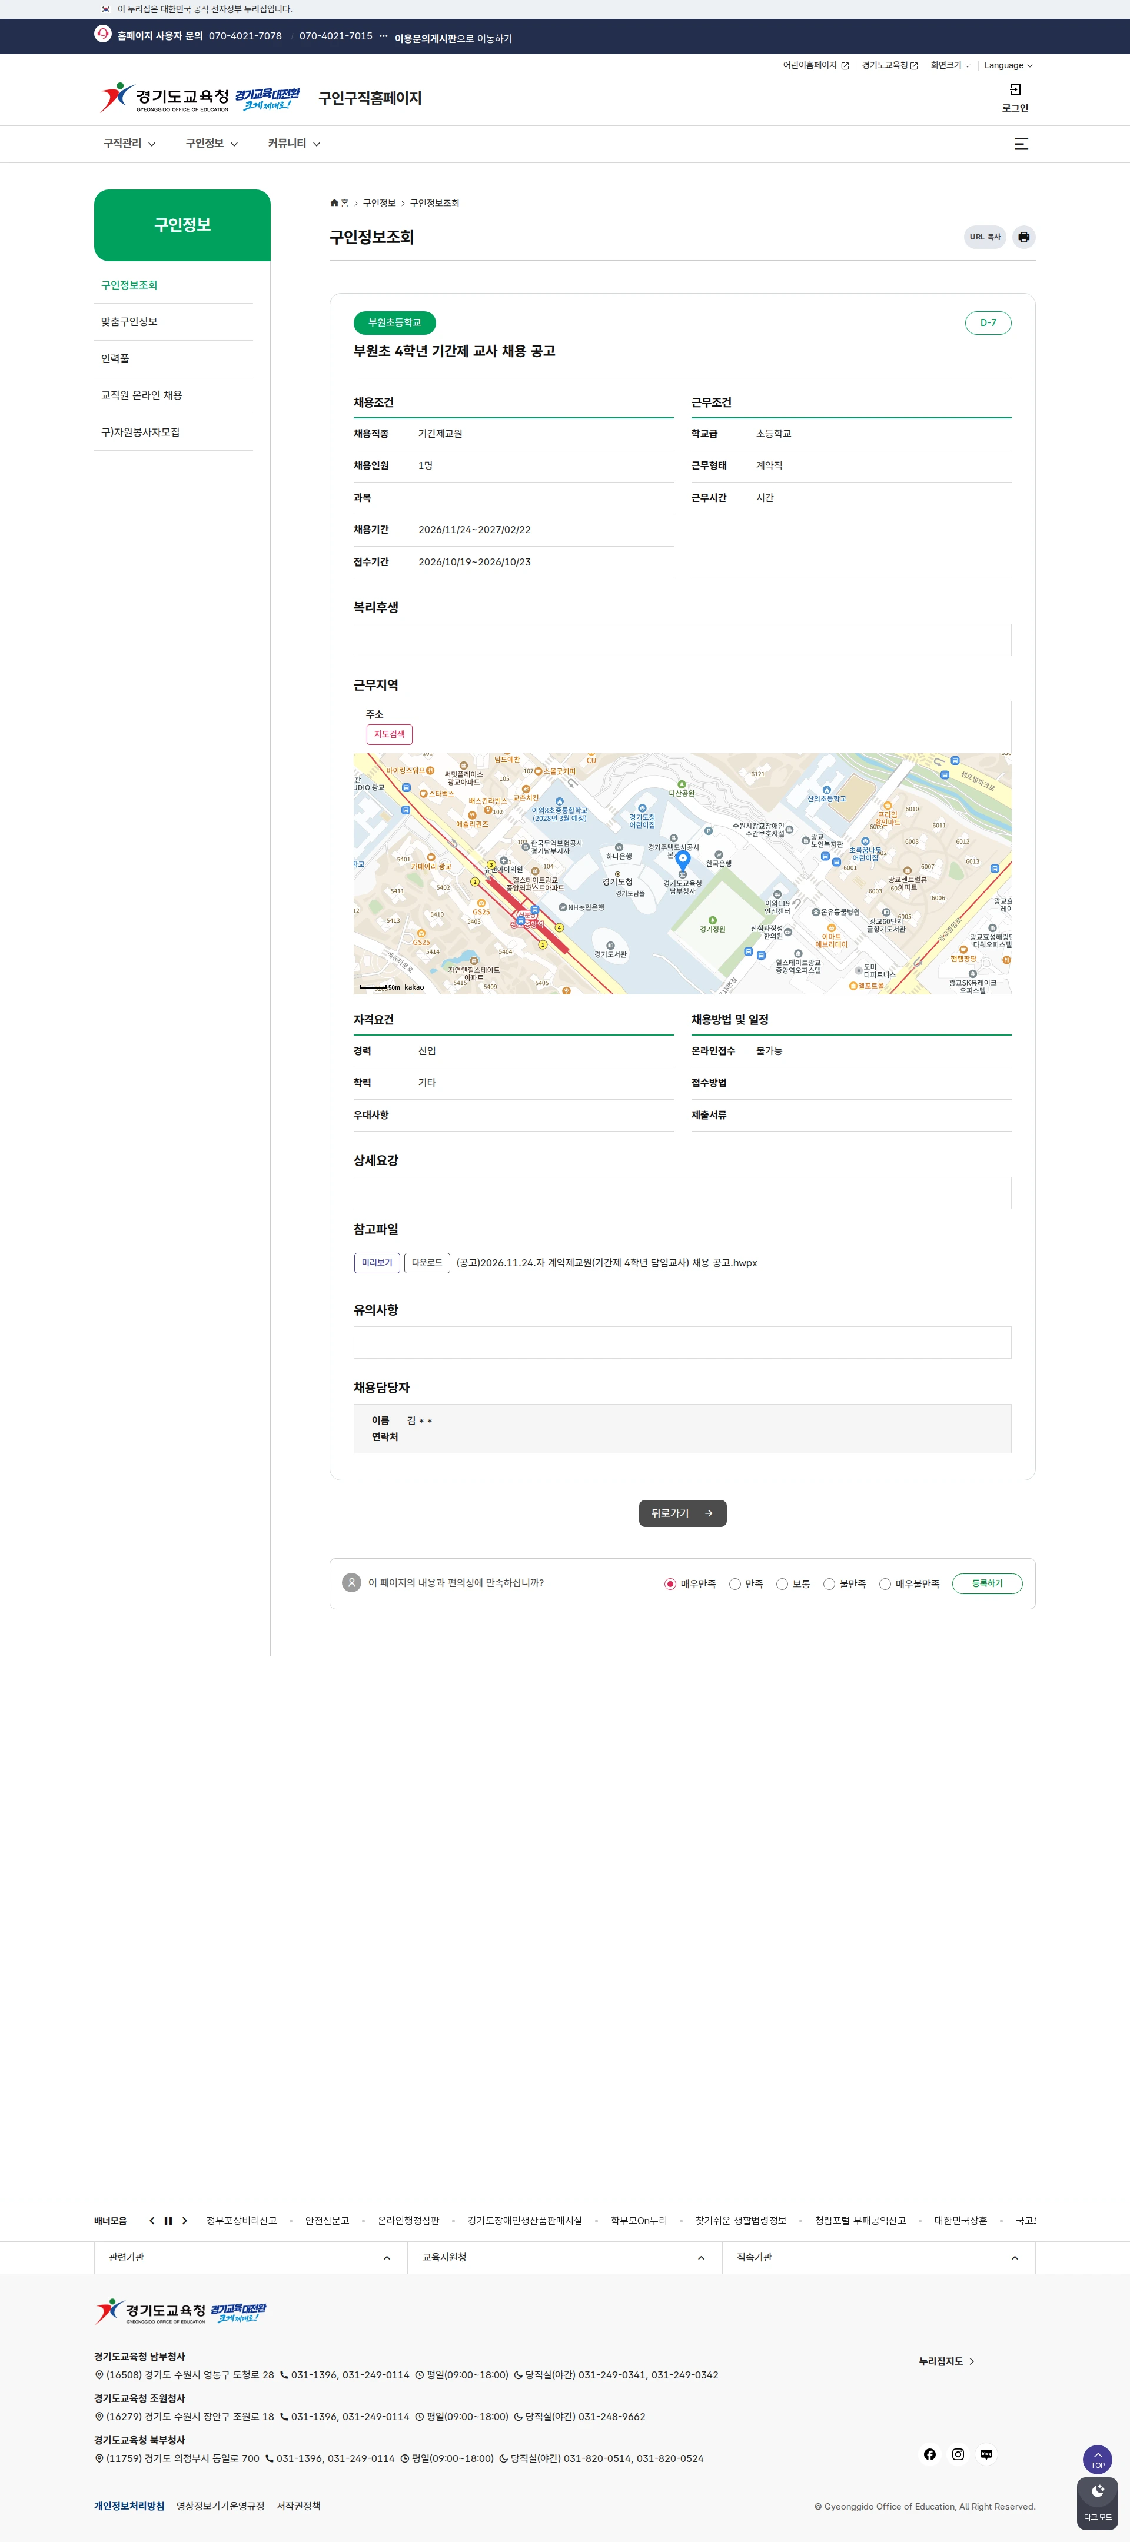Open Facebook icon in footer
The width and height of the screenshot is (1130, 2542).
click(x=930, y=2454)
